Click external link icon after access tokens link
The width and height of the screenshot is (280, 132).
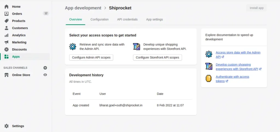tap(227, 81)
